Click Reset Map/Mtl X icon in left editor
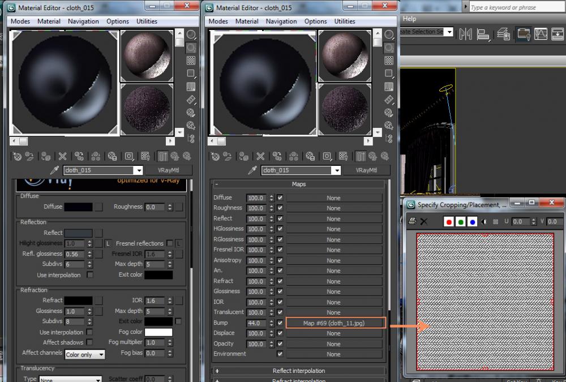This screenshot has width=566, height=382. [62, 157]
